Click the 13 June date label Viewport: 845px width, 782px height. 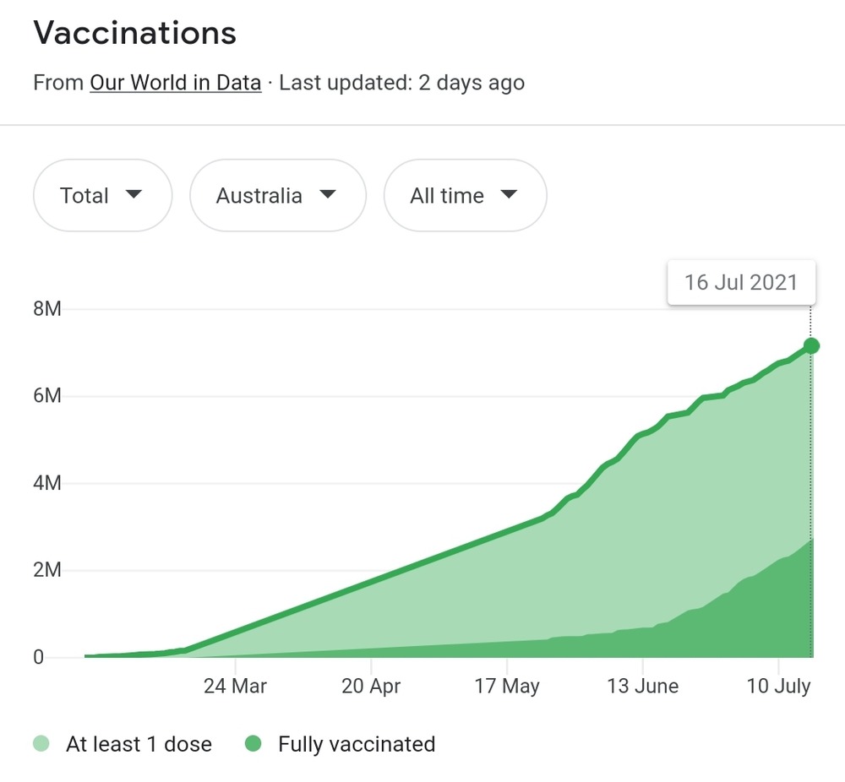click(642, 686)
